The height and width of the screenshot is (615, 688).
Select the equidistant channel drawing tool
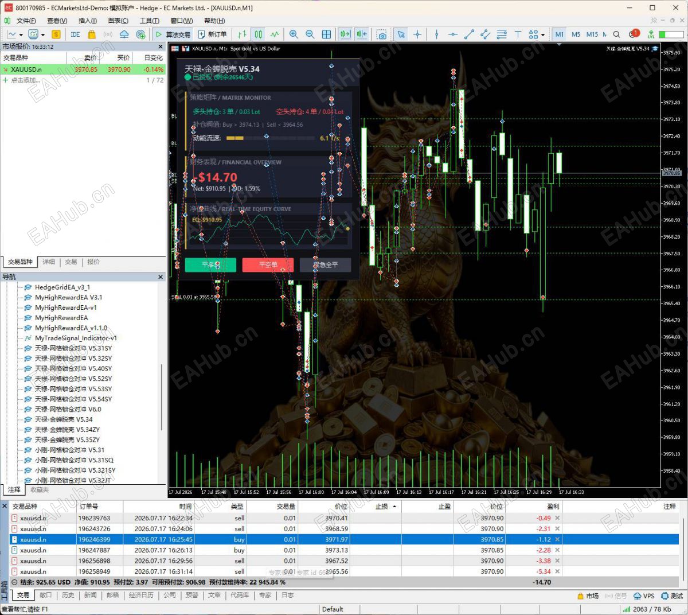[485, 34]
